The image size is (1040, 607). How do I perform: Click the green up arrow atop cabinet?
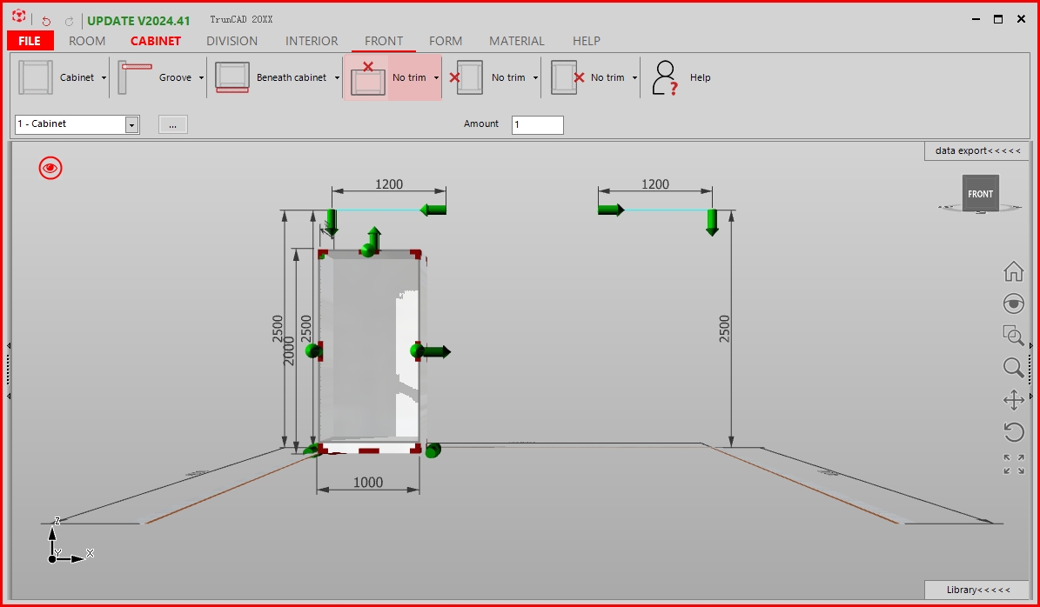374,239
